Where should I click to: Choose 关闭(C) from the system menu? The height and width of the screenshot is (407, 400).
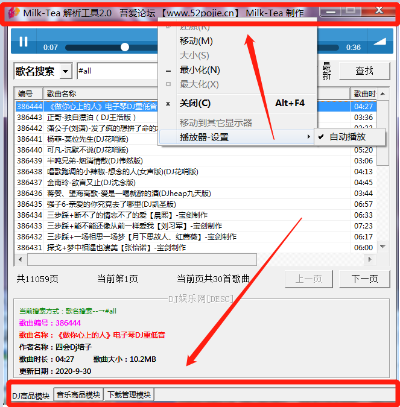point(238,103)
